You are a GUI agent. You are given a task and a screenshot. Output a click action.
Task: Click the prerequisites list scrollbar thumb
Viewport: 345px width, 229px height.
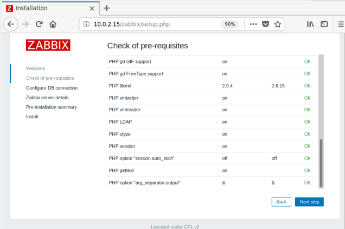[321, 163]
